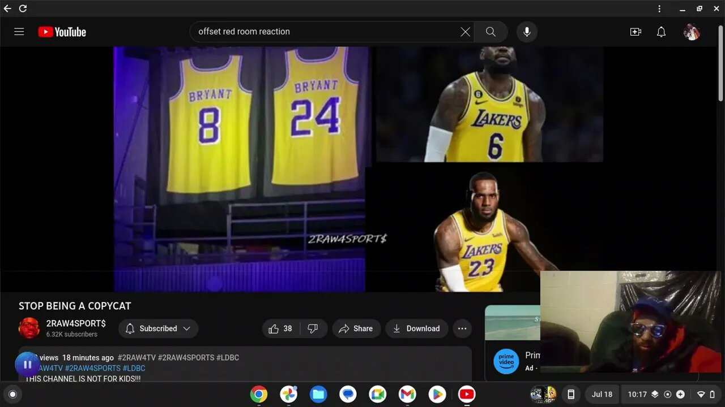
Task: Open the 2RAW4SPORT$ channel name link
Action: 76,323
